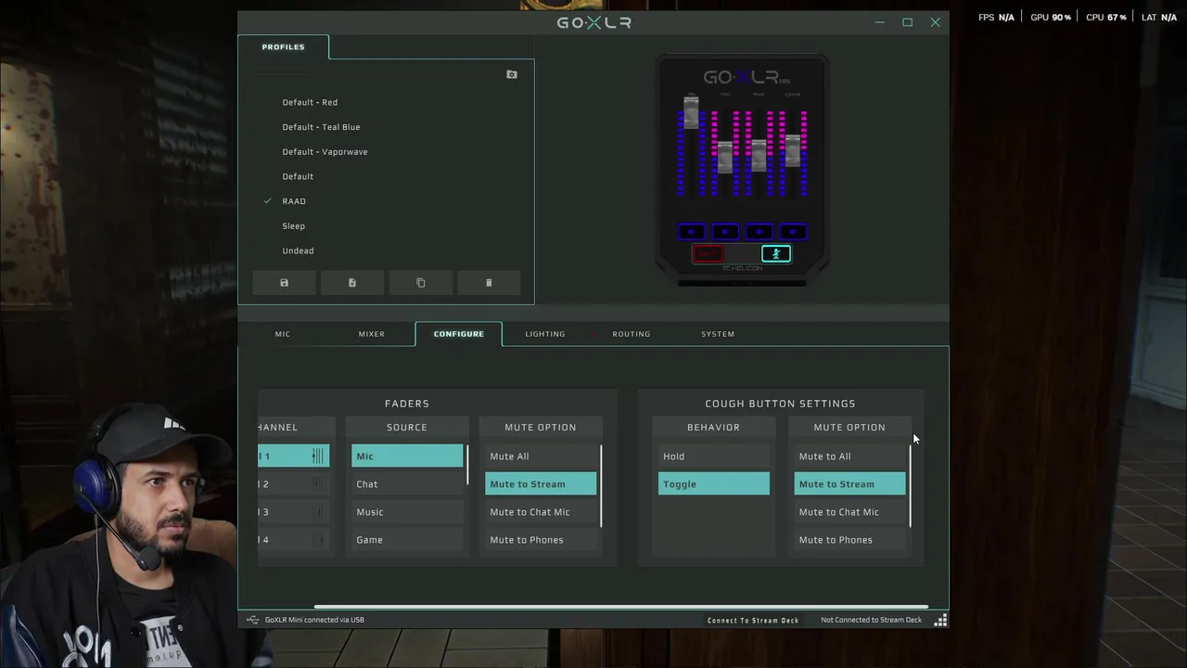
Task: Set cough behavior to Hold
Action: (x=713, y=456)
